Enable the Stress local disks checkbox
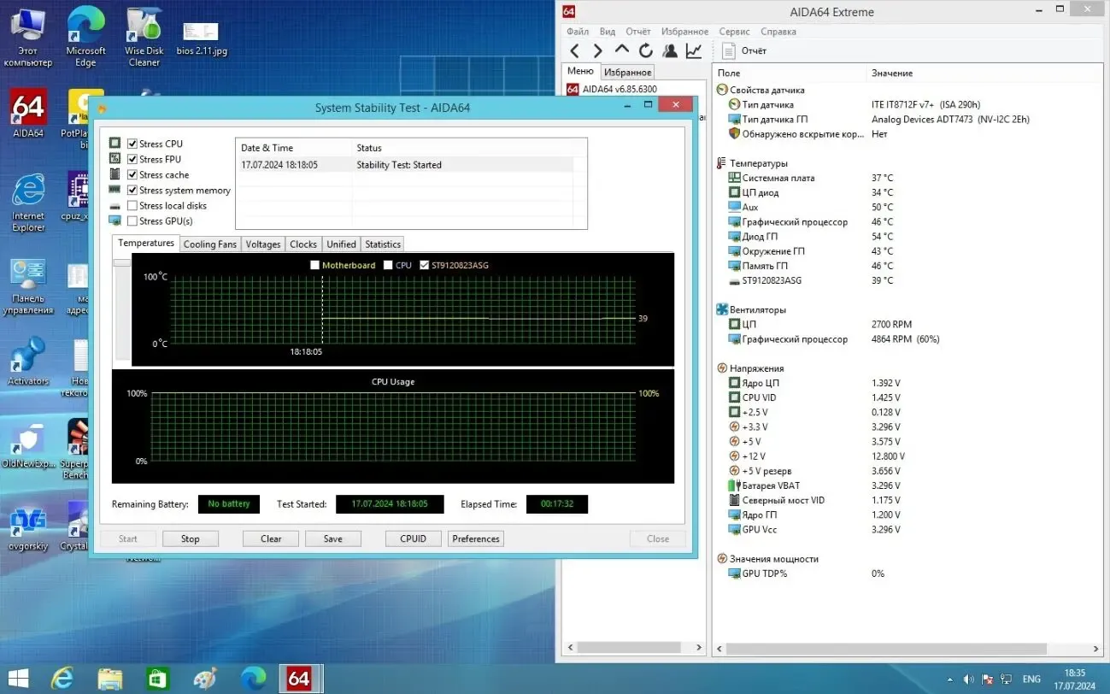 tap(133, 205)
